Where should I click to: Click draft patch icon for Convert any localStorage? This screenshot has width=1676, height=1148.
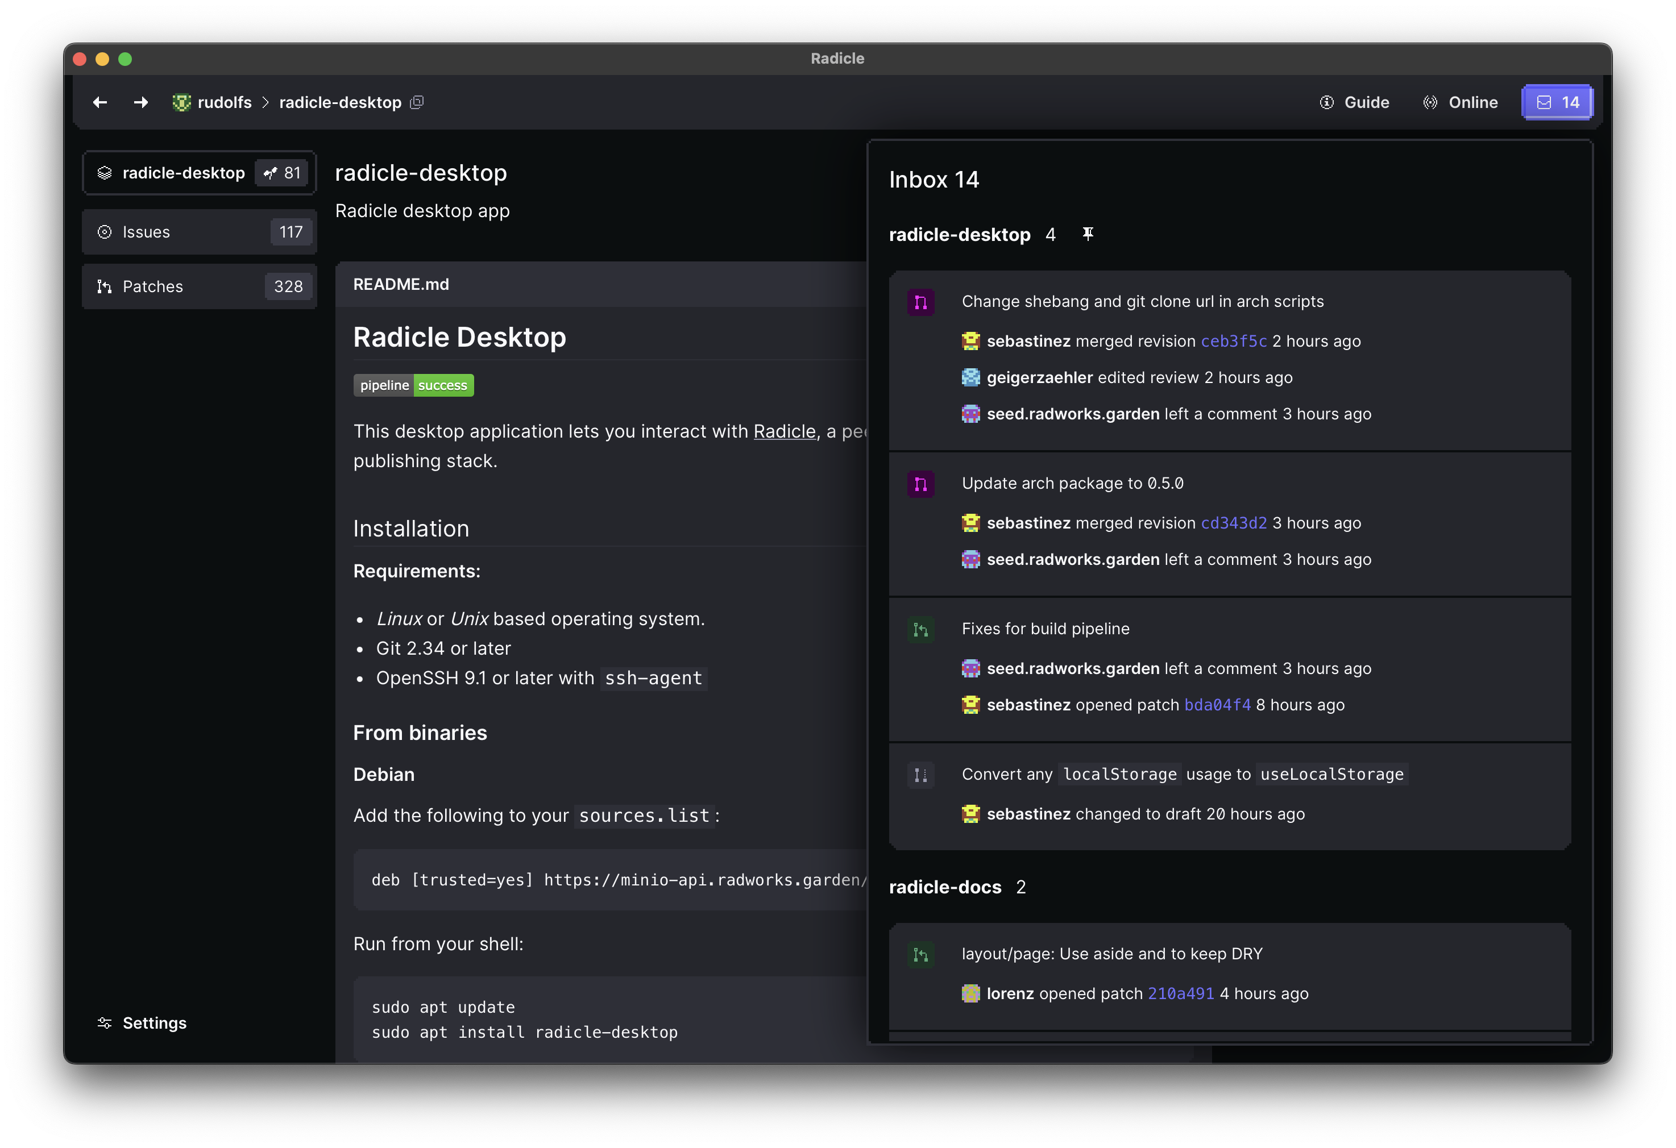coord(921,775)
